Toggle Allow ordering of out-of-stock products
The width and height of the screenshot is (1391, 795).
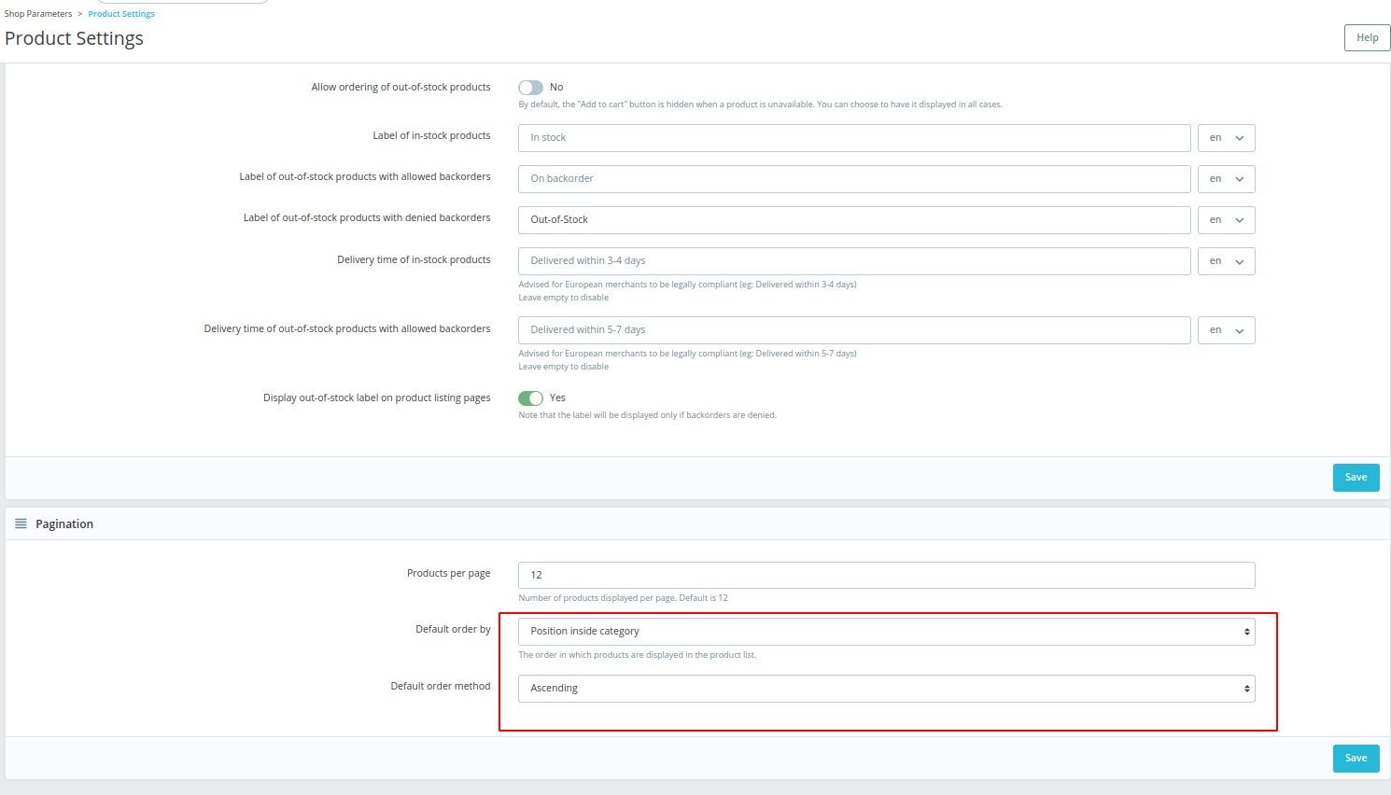click(530, 87)
